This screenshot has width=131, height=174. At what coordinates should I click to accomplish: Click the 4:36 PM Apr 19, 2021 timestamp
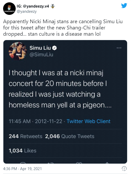coord(22,169)
